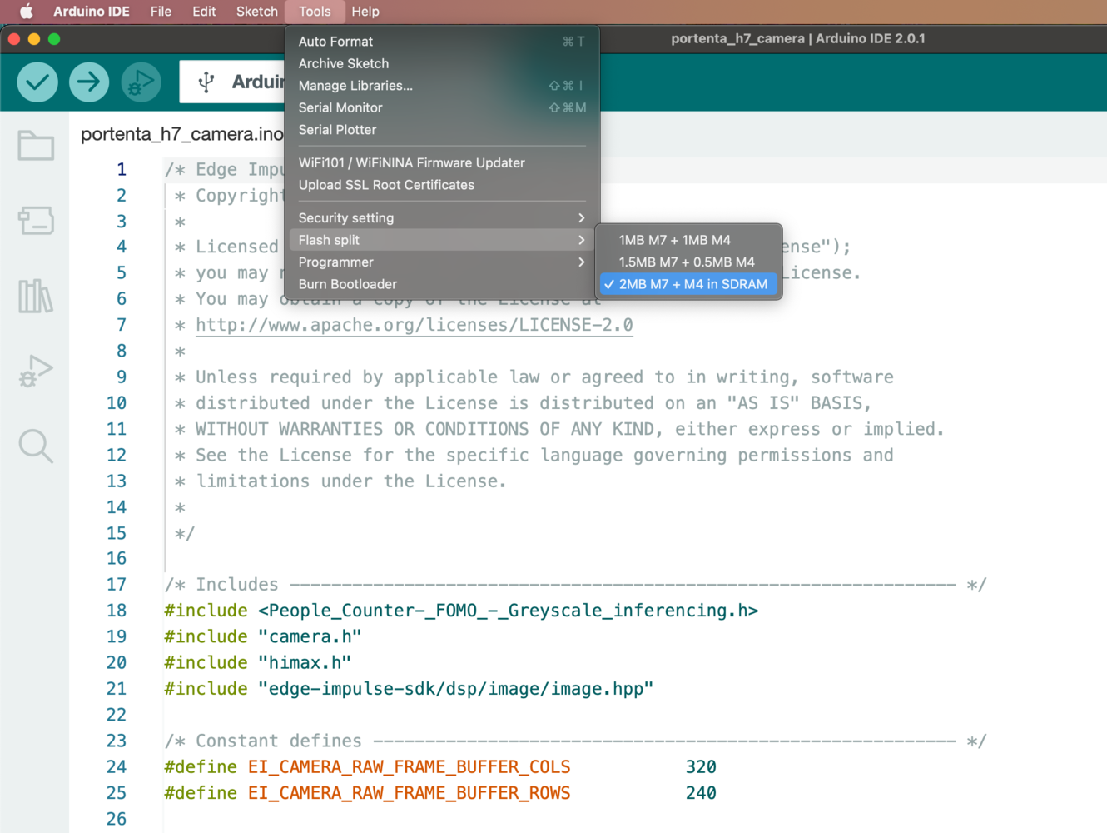
Task: Click EI_CAMERA_RAW_FRAME_BUFFER_ROWS define
Action: tap(409, 793)
